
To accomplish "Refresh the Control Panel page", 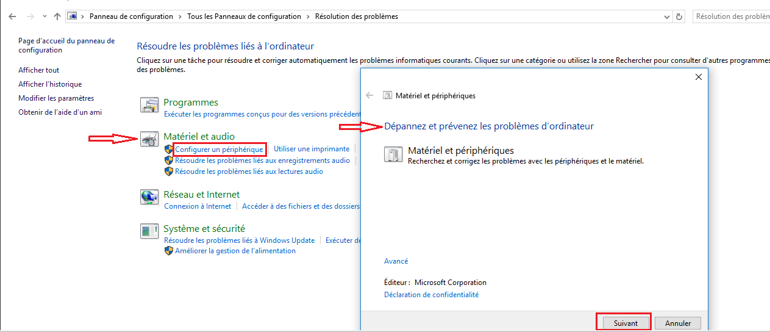I will [x=680, y=16].
